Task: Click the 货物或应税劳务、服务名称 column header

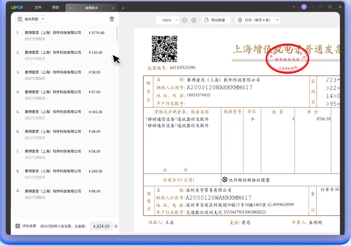Action: pos(182,112)
